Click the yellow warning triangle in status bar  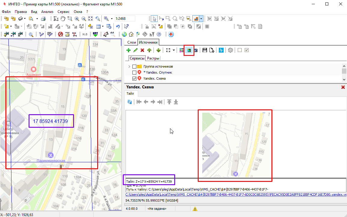195,209
